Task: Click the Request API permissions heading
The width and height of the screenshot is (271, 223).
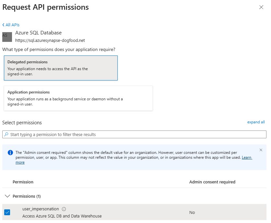Action: point(45,7)
